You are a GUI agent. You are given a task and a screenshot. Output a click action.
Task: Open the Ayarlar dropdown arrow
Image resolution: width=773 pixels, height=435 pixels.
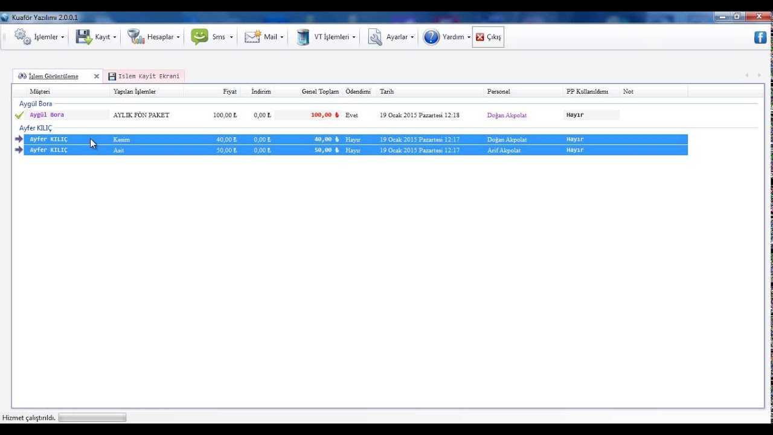pos(412,37)
